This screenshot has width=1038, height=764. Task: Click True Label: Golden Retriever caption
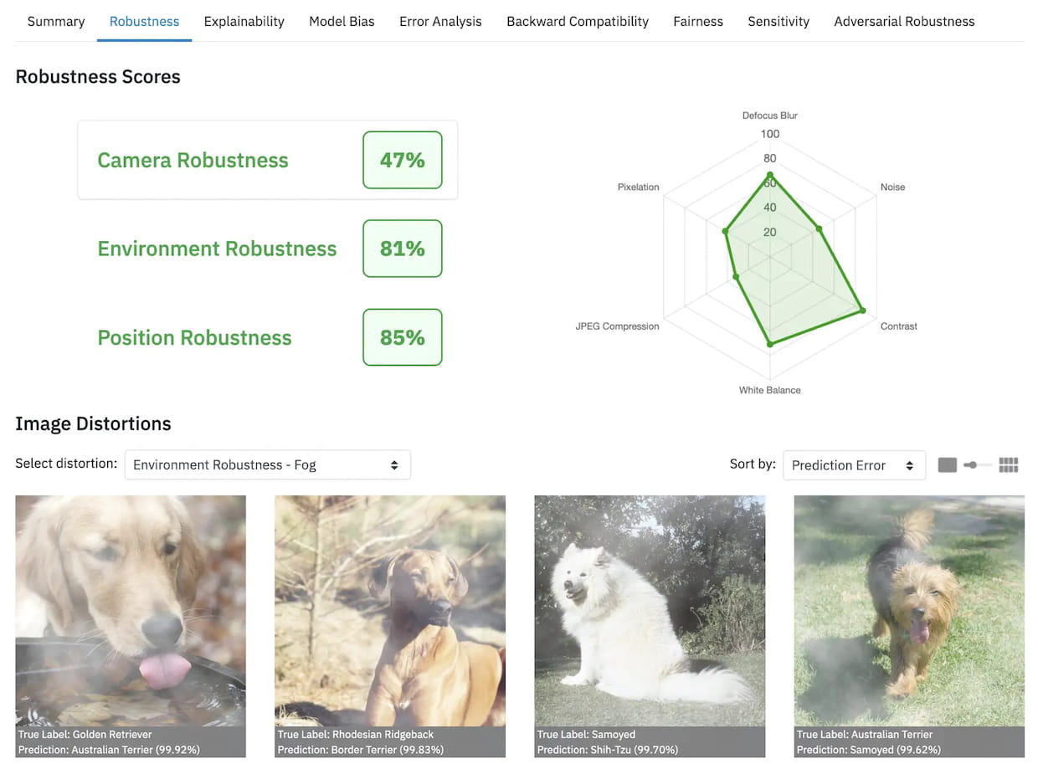click(85, 735)
